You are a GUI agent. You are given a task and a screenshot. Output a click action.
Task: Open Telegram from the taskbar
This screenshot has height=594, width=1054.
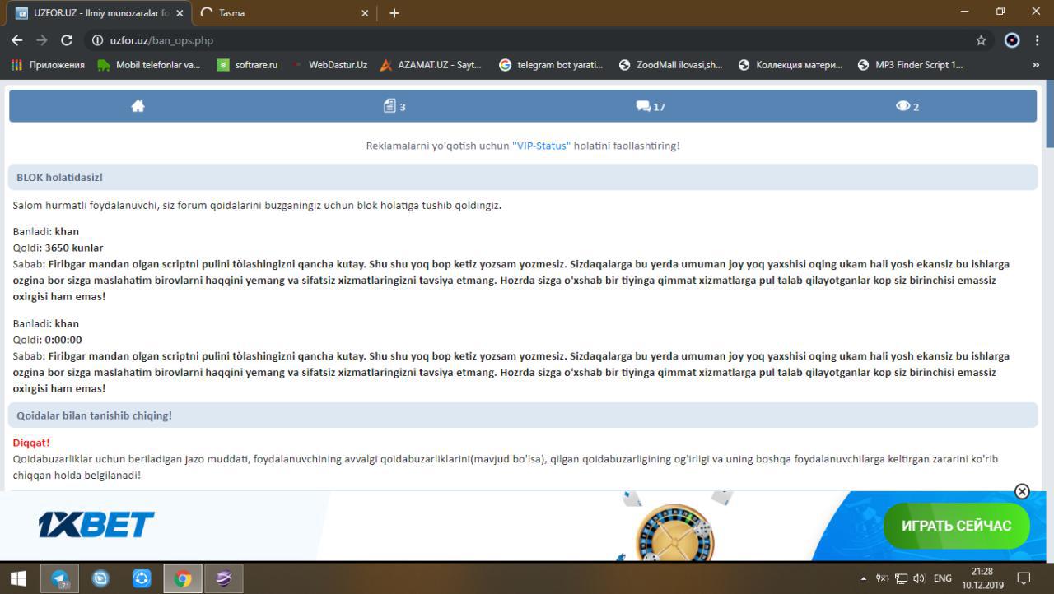[x=60, y=579]
